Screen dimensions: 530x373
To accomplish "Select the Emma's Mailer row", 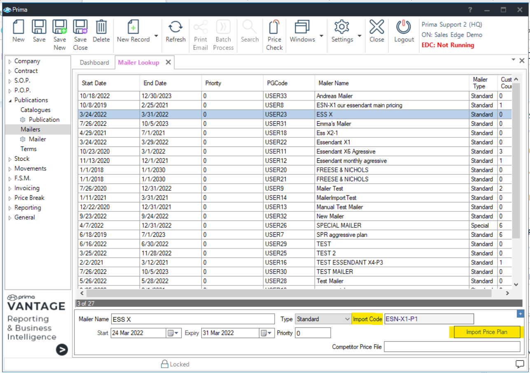I will (295, 124).
